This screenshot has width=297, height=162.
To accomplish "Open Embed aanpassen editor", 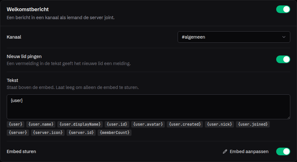I will pos(246,151).
